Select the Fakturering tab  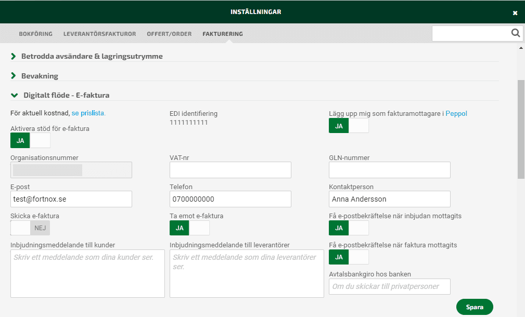click(x=223, y=34)
